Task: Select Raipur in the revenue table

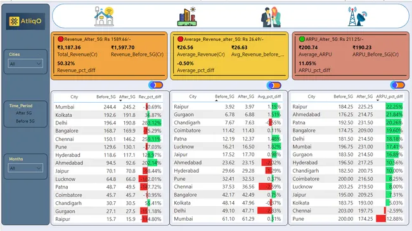Action: [63, 219]
